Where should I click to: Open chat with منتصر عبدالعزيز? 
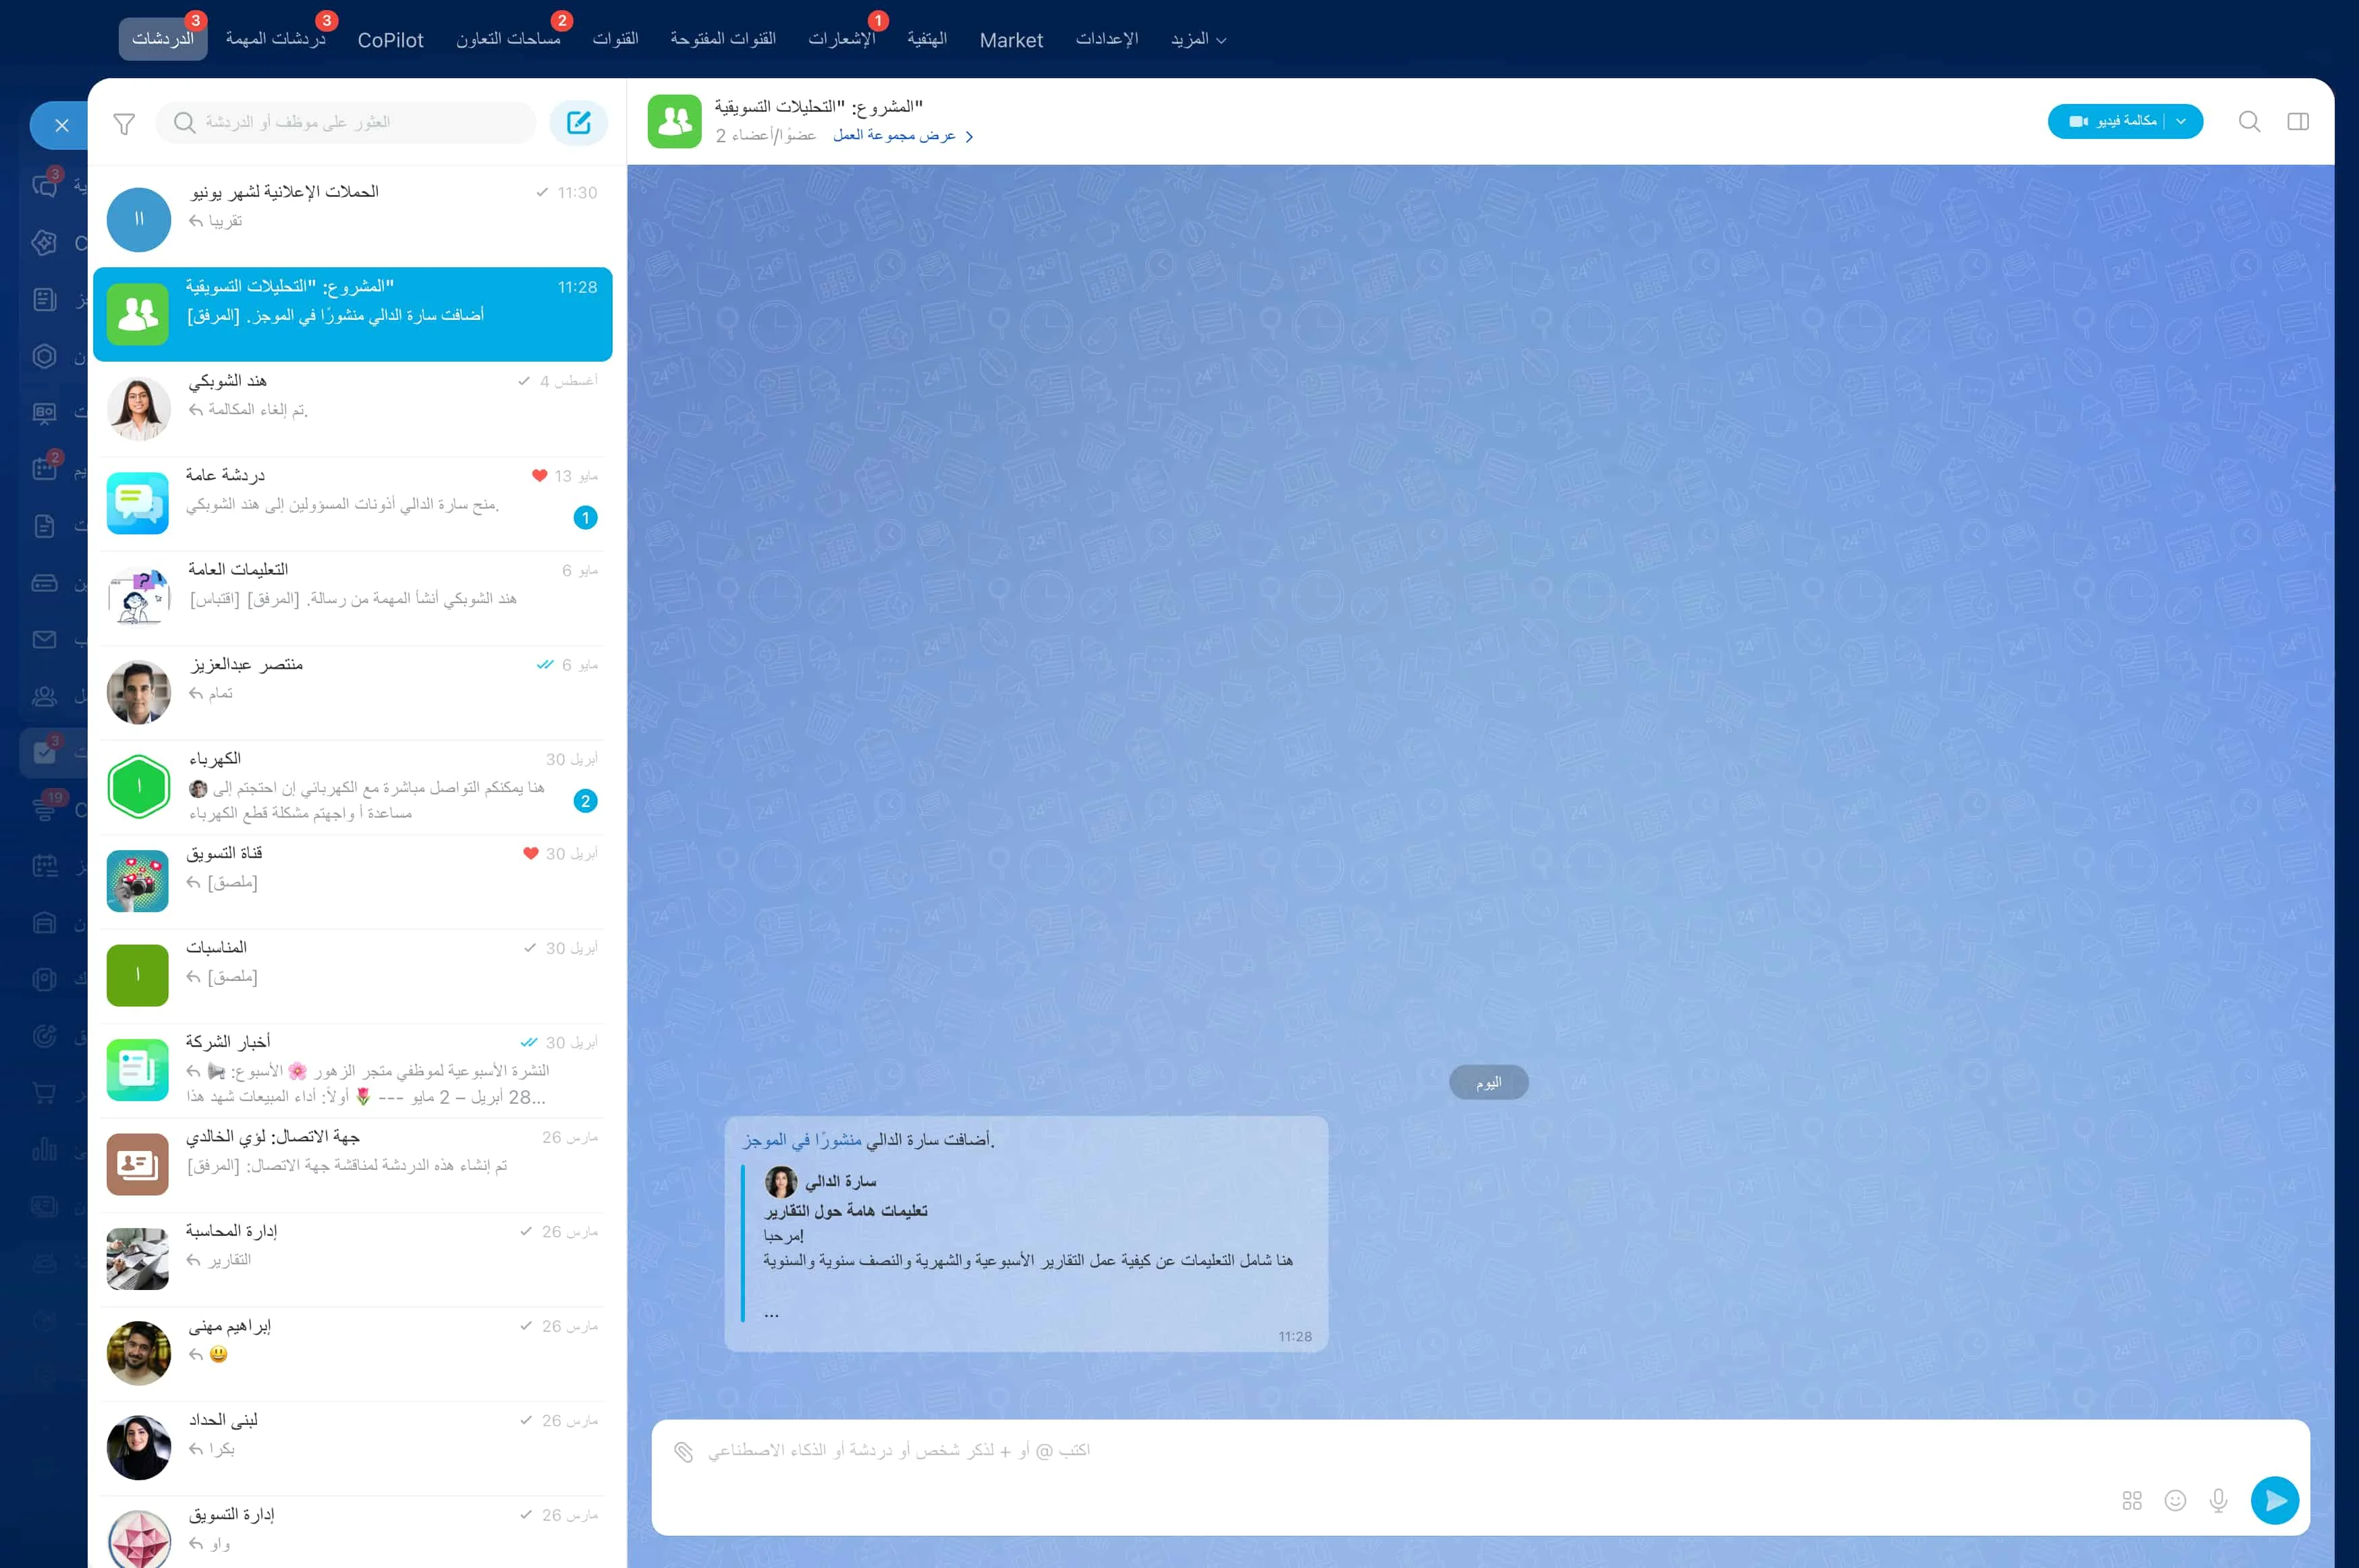tap(352, 692)
